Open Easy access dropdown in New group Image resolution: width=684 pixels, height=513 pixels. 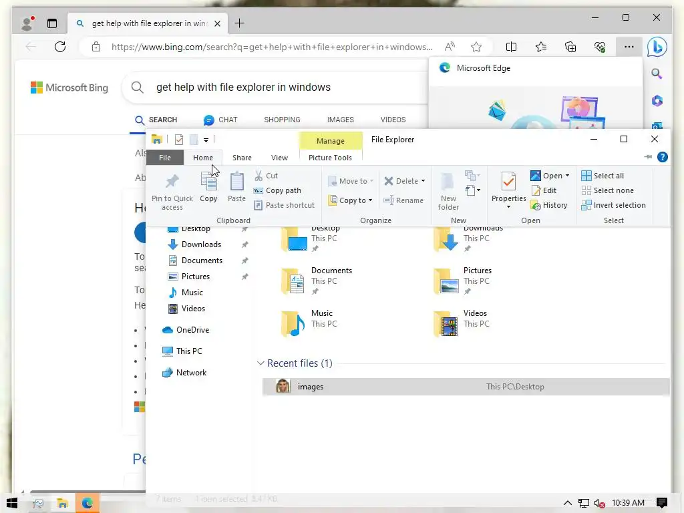[472, 190]
